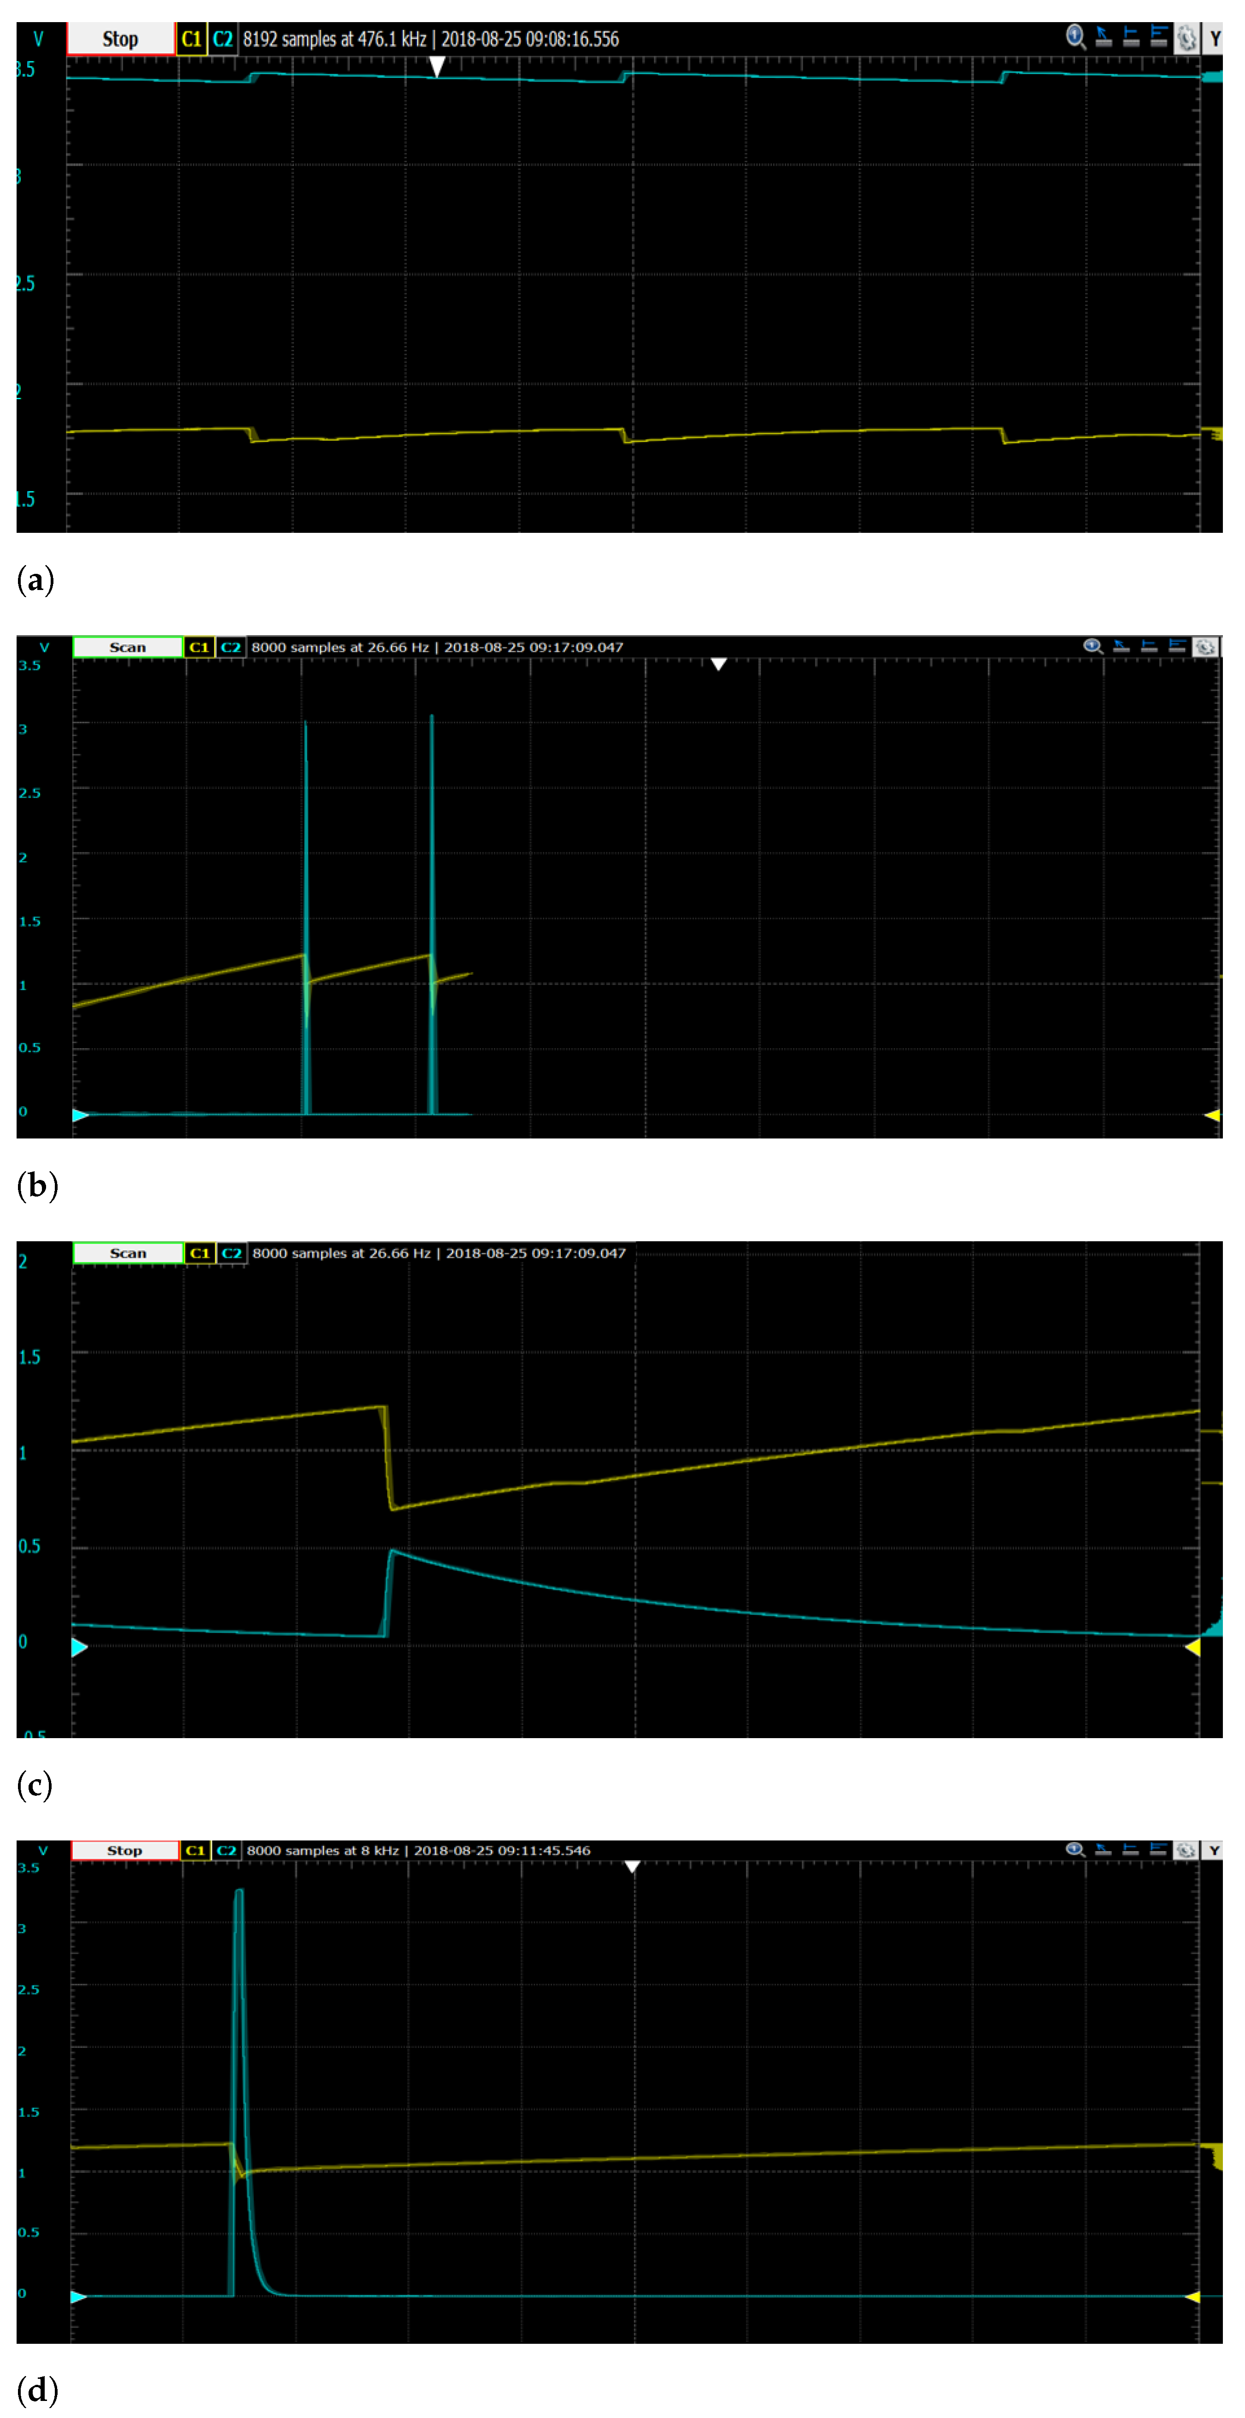Click the zoom magnifier icon in panel (d)
Screen dimensions: 1245x2418
click(x=1075, y=1850)
